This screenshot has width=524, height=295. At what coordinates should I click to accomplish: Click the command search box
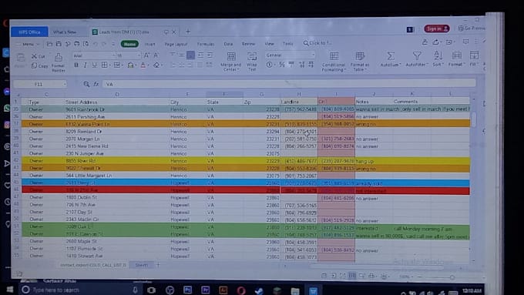tap(317, 43)
